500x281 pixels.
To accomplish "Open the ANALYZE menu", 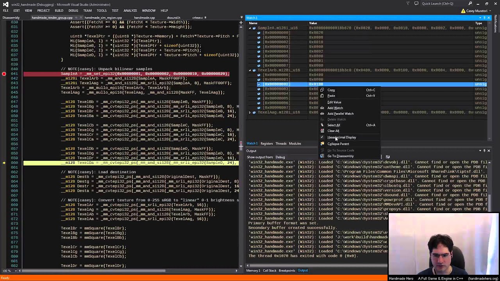I will pyautogui.click(x=130, y=11).
